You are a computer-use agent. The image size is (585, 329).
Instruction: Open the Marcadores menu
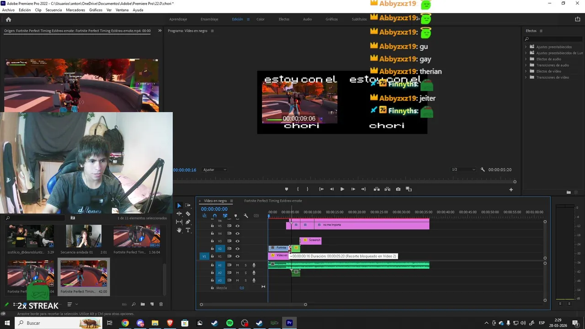pos(75,10)
